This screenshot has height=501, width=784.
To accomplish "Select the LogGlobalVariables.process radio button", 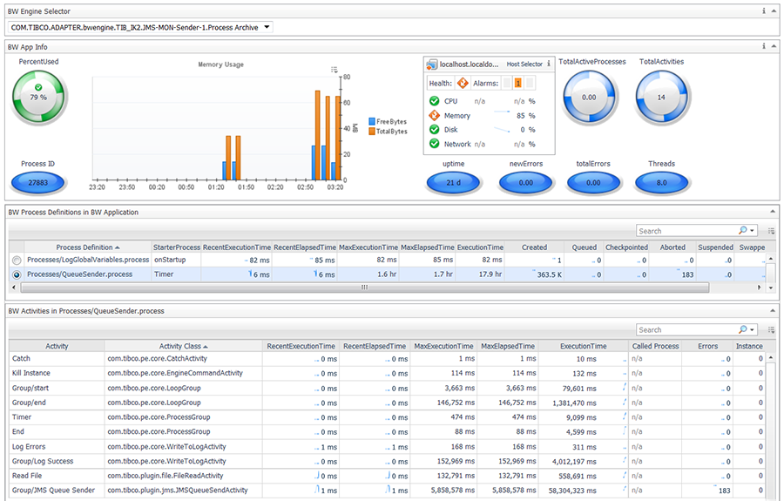I will 17,260.
